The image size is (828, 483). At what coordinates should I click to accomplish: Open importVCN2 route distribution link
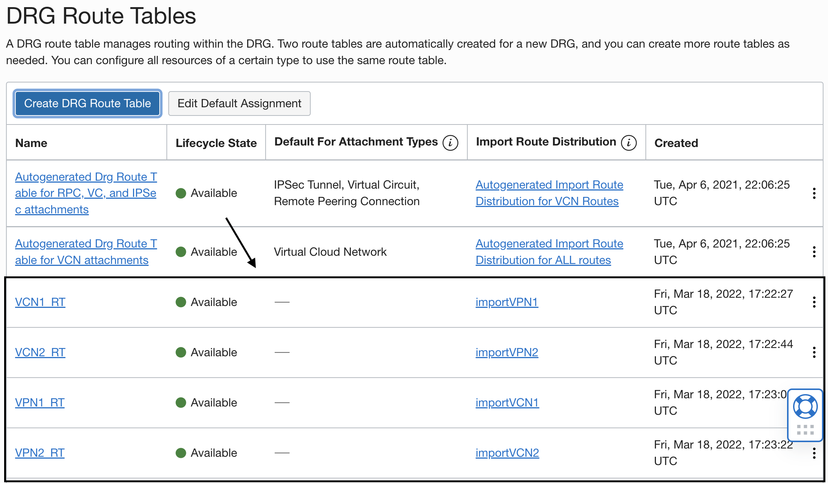(x=507, y=453)
